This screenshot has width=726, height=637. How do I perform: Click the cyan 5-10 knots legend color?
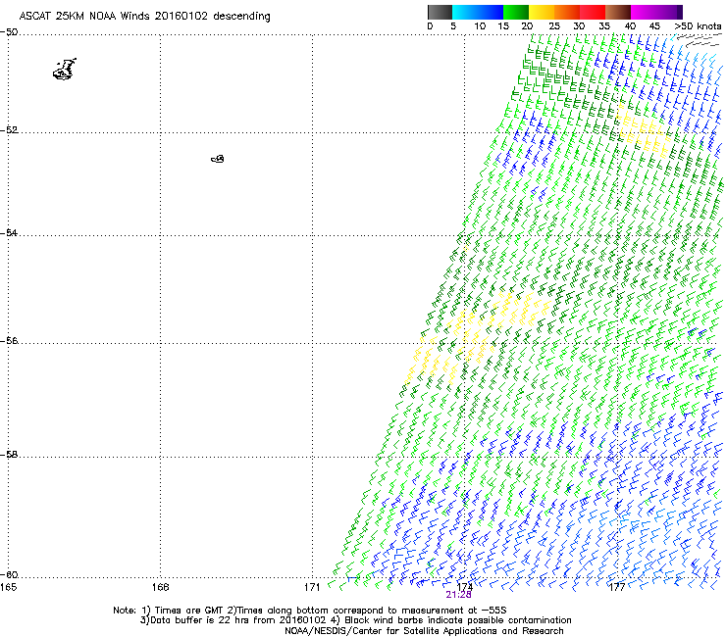click(465, 12)
